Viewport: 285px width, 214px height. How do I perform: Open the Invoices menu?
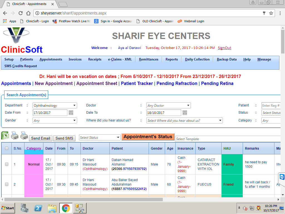pos(75,59)
